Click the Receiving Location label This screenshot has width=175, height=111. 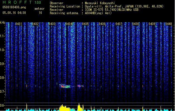point(65,6)
